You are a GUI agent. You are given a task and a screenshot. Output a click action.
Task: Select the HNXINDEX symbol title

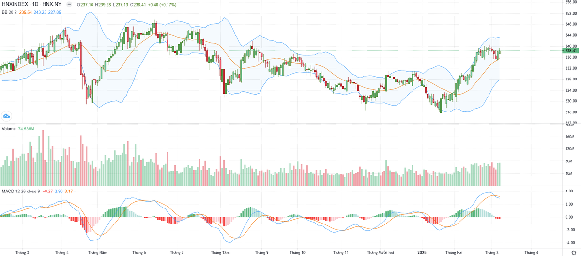(x=15, y=4)
